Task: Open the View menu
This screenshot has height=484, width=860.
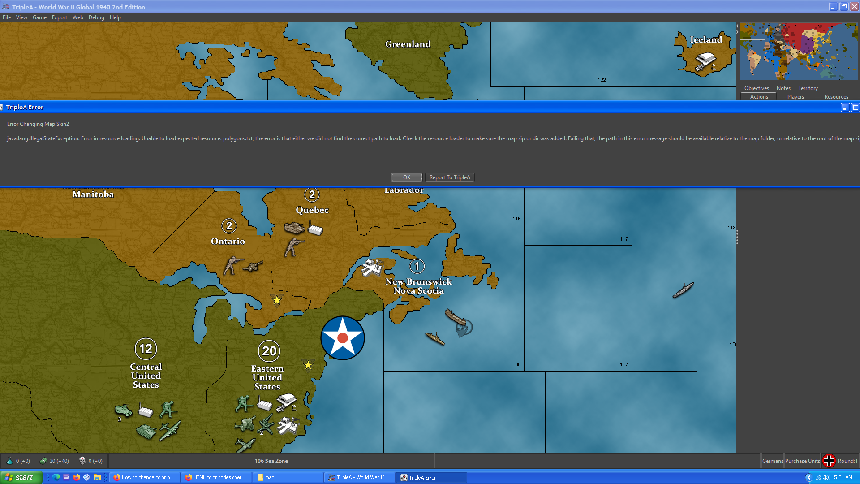Action: (x=21, y=17)
